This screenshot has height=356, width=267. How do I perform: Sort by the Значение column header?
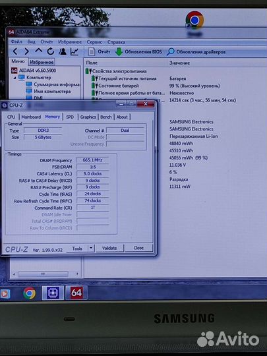[179, 63]
